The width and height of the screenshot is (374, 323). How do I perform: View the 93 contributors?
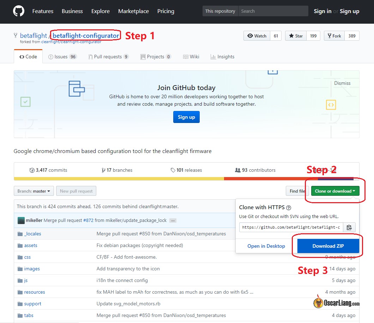tap(255, 170)
